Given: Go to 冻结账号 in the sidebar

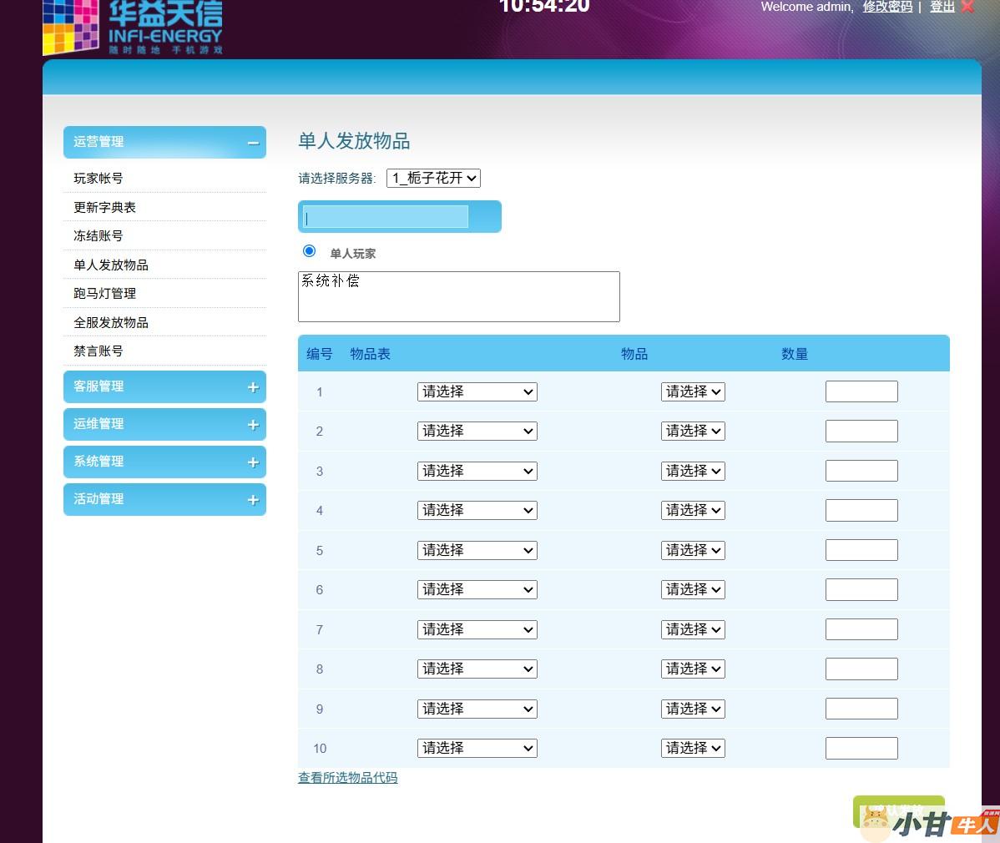Looking at the screenshot, I should tap(98, 236).
